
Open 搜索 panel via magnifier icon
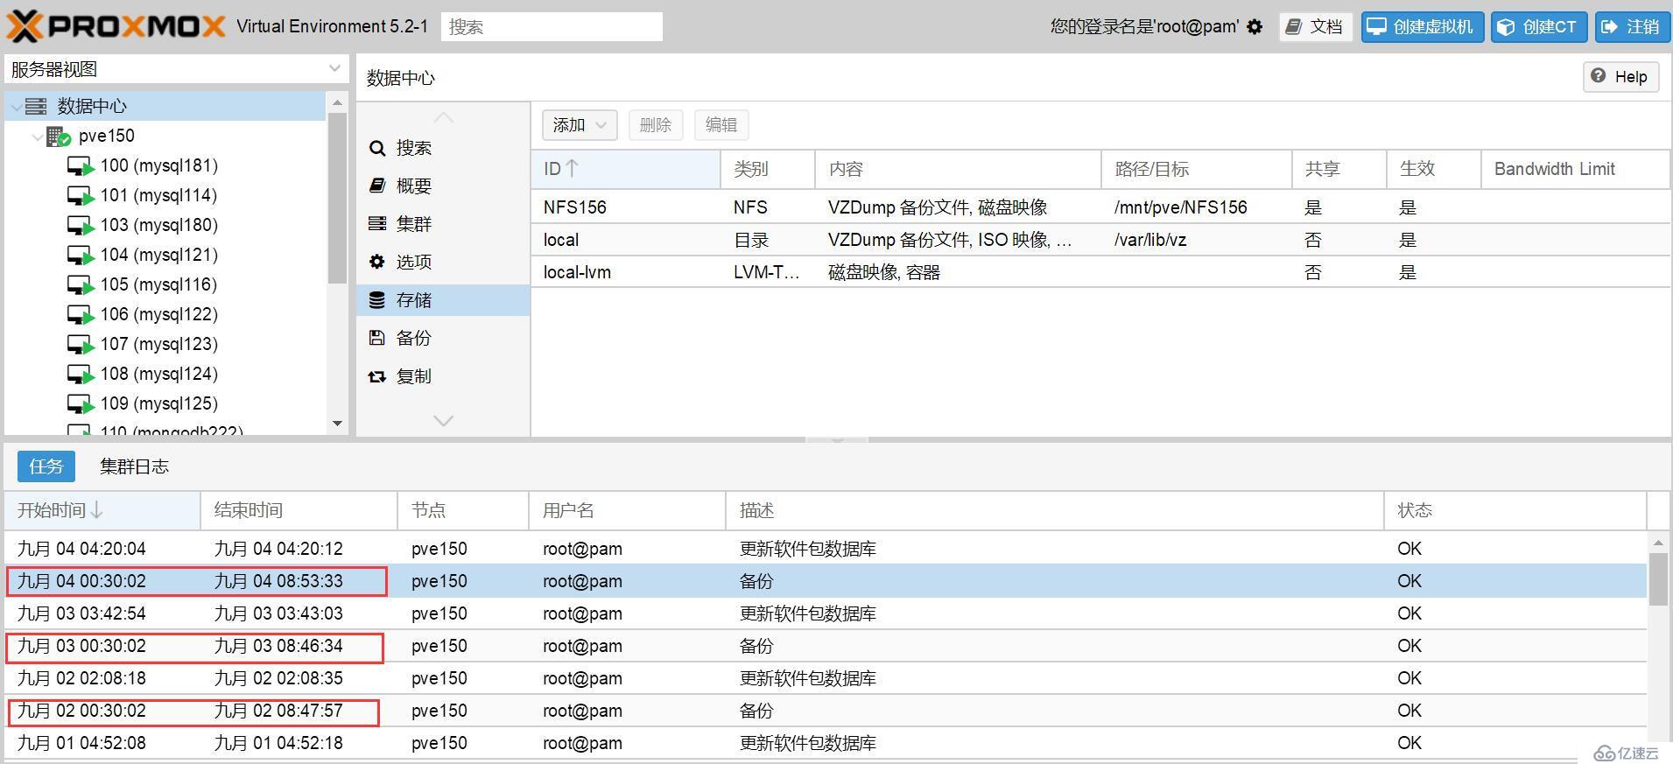377,149
